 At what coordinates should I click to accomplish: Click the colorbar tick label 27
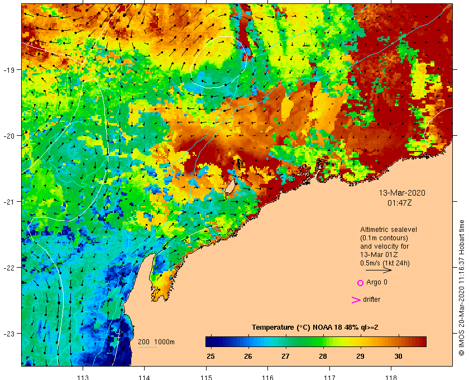coord(285,357)
